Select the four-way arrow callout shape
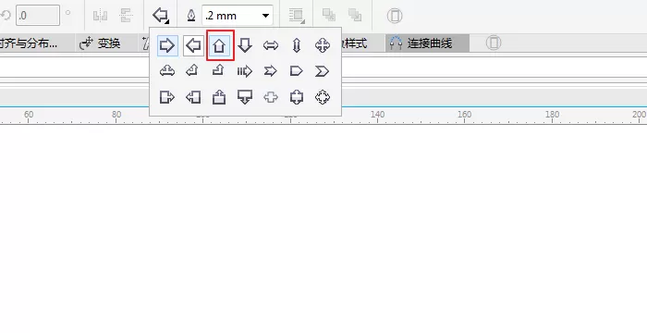 tap(323, 97)
